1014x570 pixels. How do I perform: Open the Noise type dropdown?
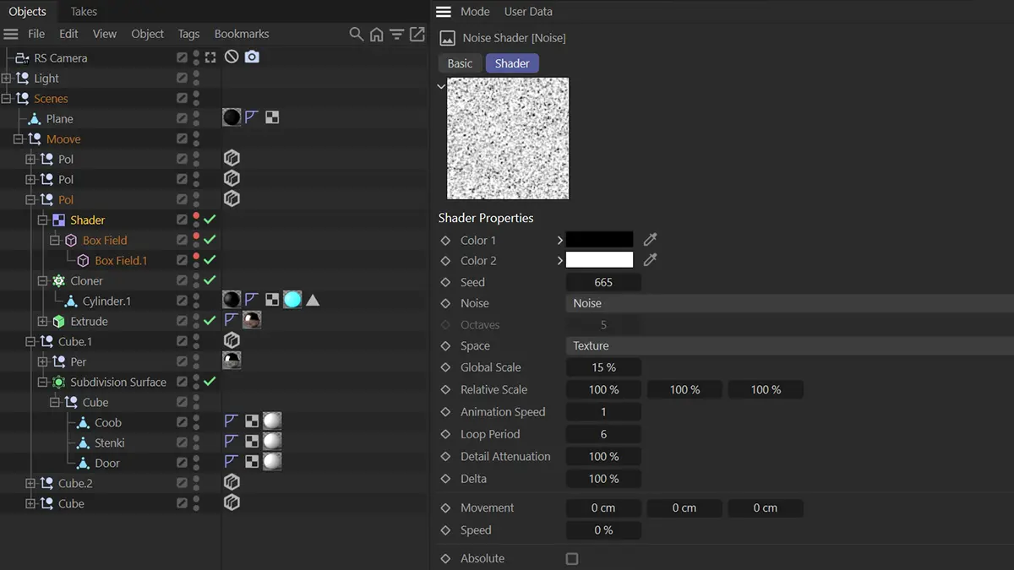pos(789,303)
